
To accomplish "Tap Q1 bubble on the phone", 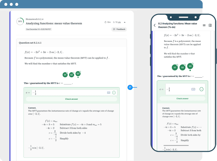I will [174, 67].
